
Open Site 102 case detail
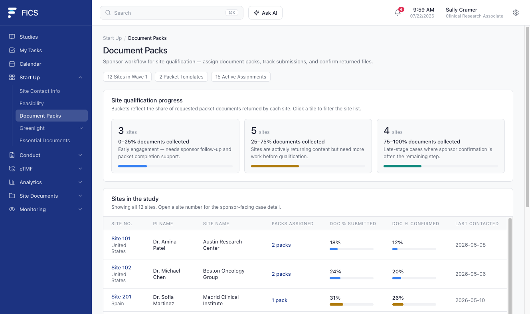(x=121, y=267)
